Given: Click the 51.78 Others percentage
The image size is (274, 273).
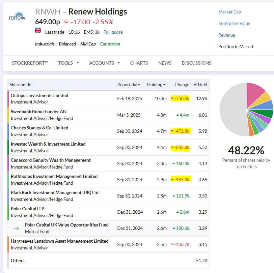Looking at the screenshot, I should point(202,261).
